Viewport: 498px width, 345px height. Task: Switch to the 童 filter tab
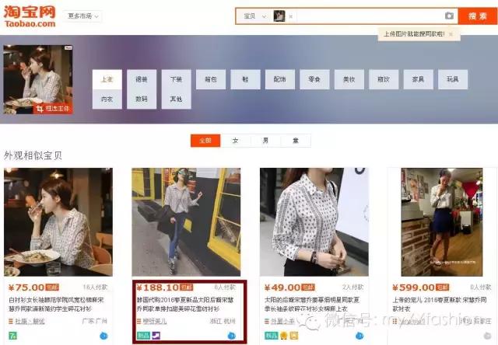coord(296,141)
